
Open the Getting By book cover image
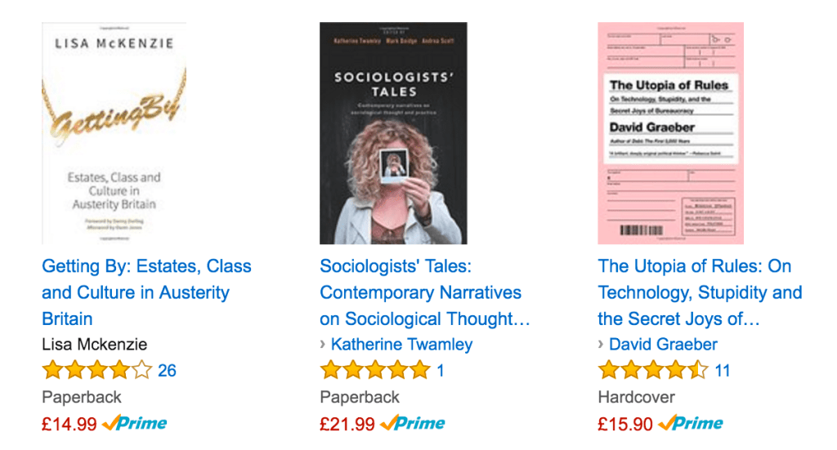pyautogui.click(x=114, y=133)
